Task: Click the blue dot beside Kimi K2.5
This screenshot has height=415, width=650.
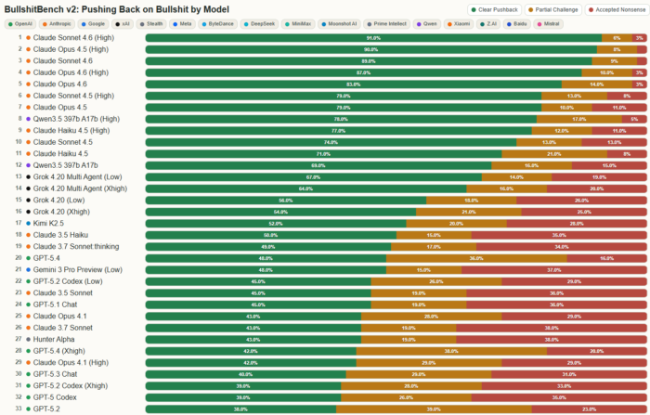Action: coord(29,223)
